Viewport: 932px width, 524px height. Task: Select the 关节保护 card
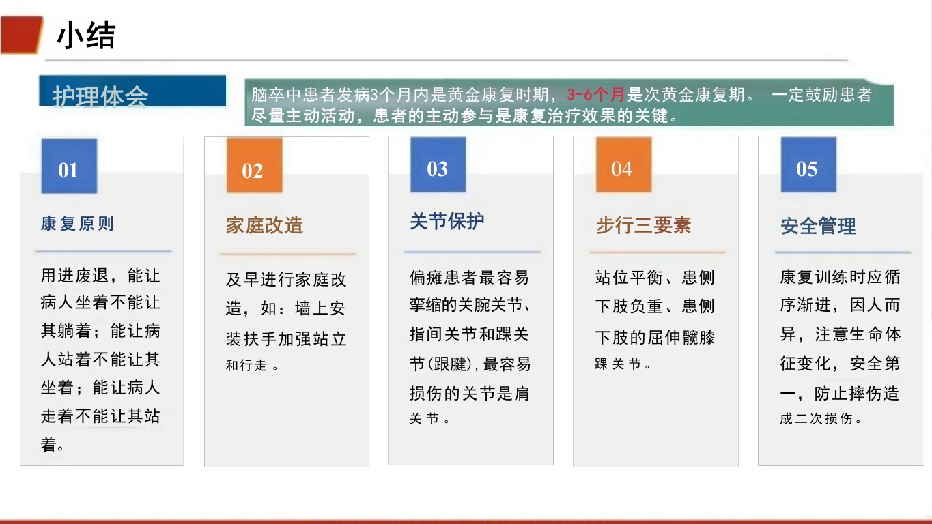click(470, 300)
